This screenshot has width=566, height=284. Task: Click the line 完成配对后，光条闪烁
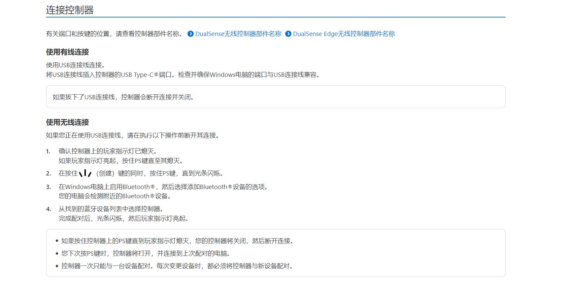pyautogui.click(x=123, y=218)
